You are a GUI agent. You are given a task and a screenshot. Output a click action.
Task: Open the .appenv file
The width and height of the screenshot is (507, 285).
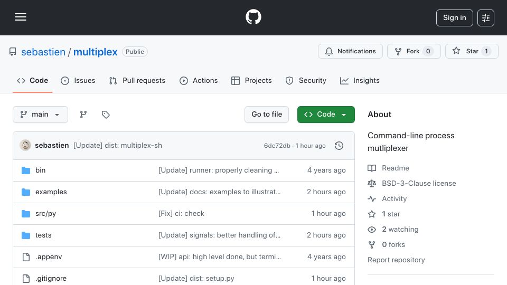[49, 257]
